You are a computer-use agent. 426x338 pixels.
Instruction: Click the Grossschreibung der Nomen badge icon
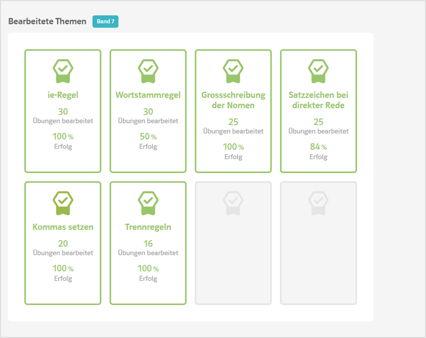tap(233, 71)
